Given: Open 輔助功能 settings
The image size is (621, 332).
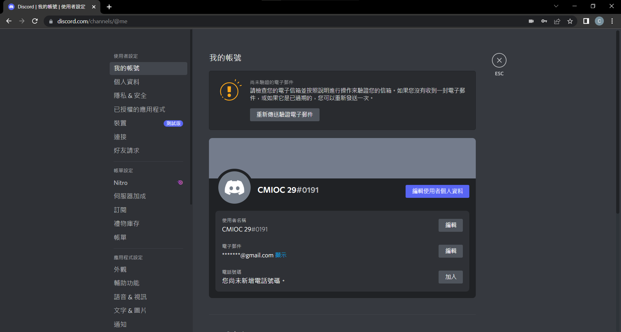Looking at the screenshot, I should [148, 283].
